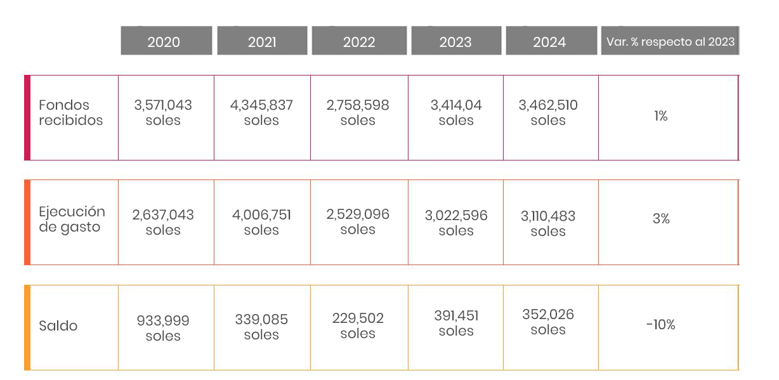
Task: Select the 'Ejecución de gasto' row label
Action: 72,219
